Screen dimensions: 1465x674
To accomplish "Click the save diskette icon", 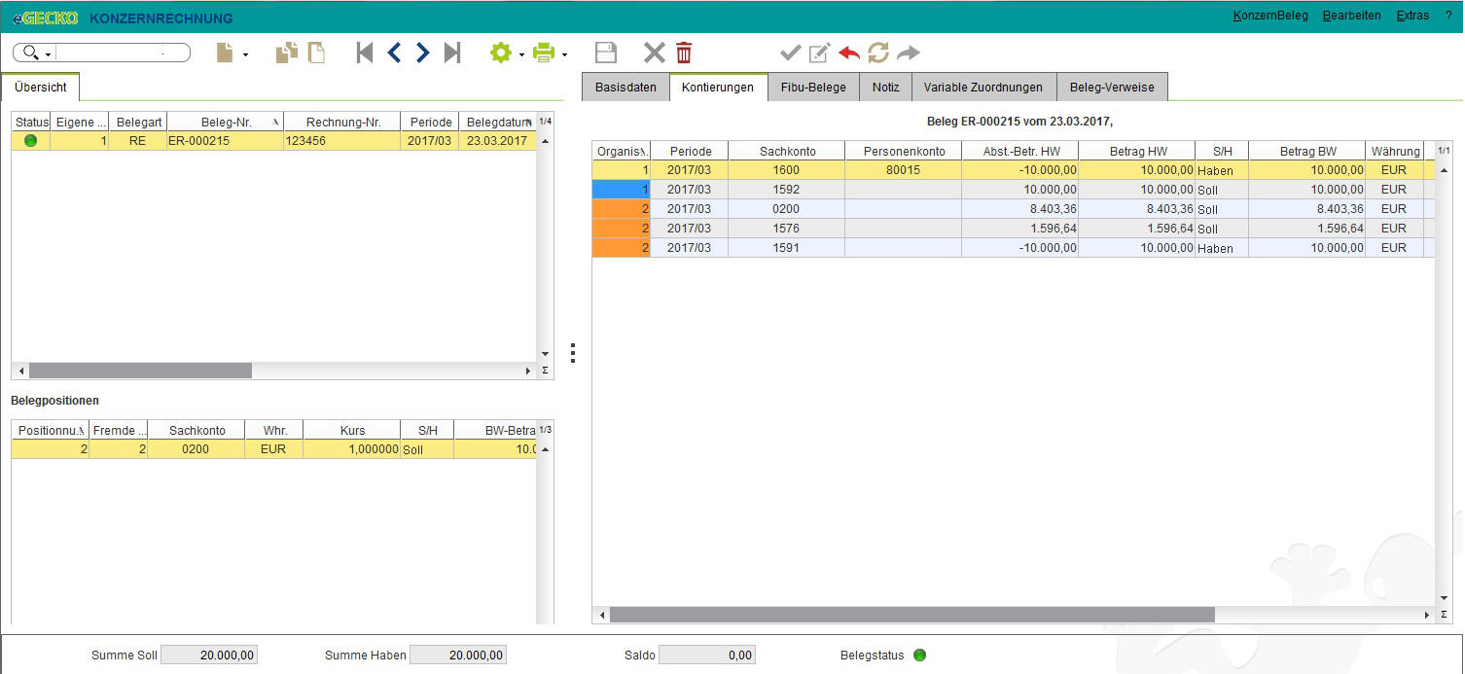I will point(606,53).
